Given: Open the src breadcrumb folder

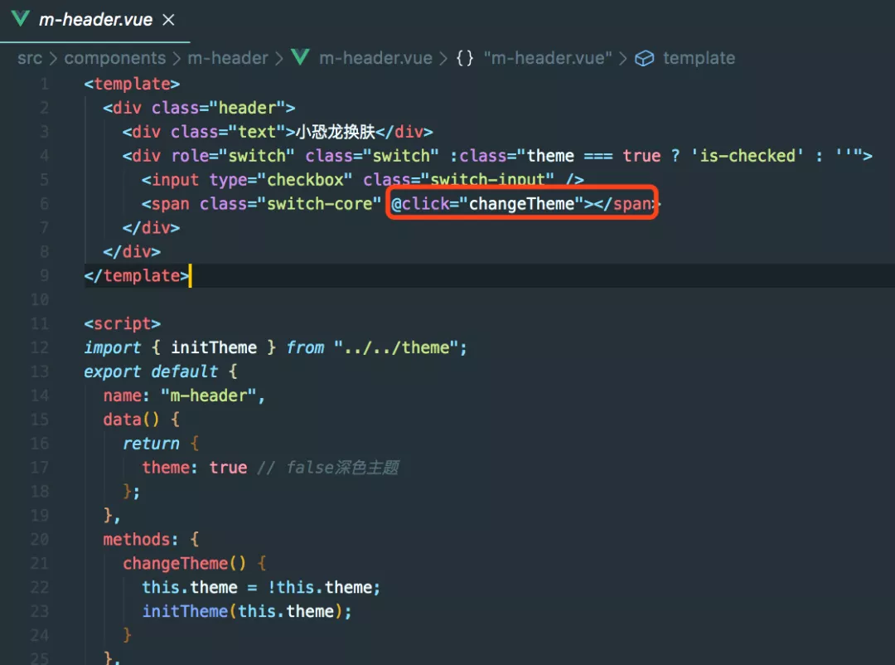Looking at the screenshot, I should 30,58.
